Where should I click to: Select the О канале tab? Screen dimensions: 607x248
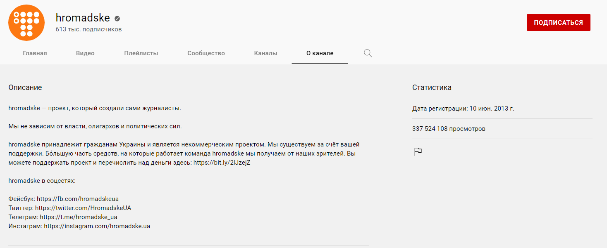[320, 53]
